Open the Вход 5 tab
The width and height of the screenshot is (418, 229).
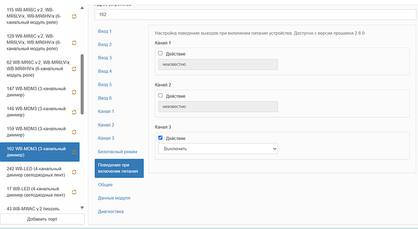point(105,84)
